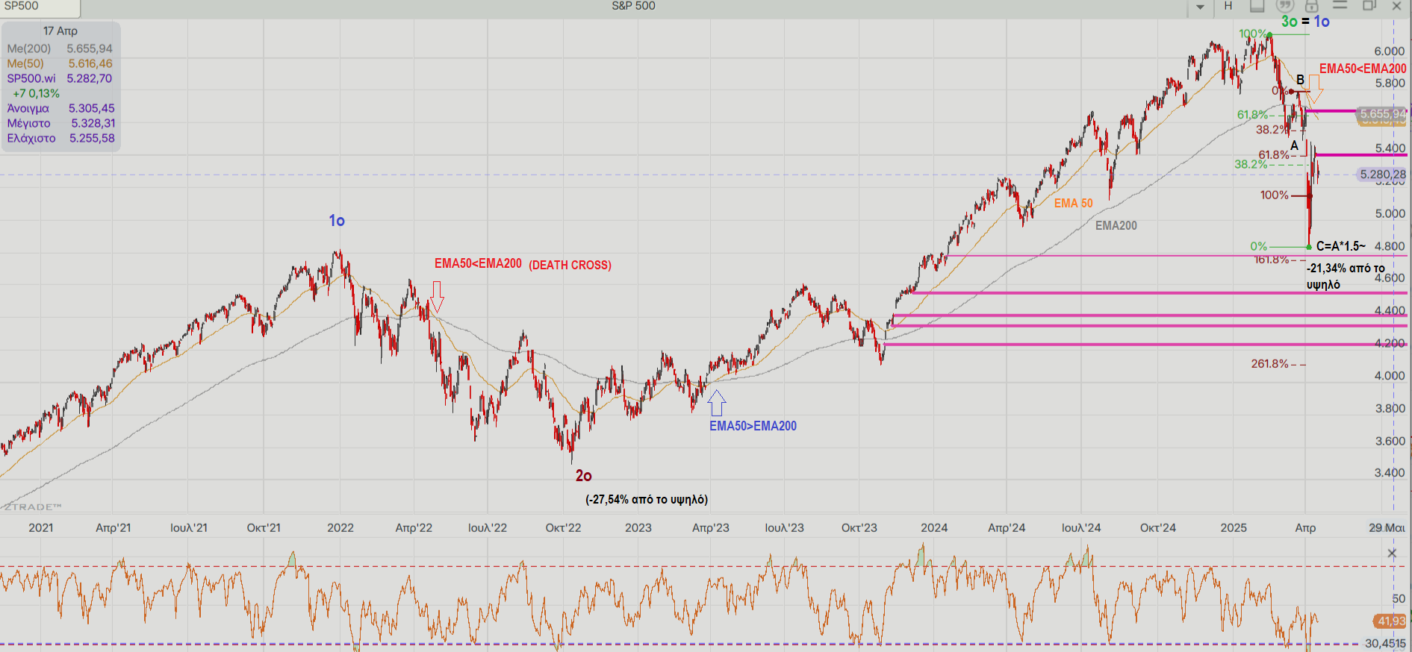The height and width of the screenshot is (652, 1412).
Task: Select Me(50) 5.616,46 legend row
Action: pyautogui.click(x=60, y=63)
